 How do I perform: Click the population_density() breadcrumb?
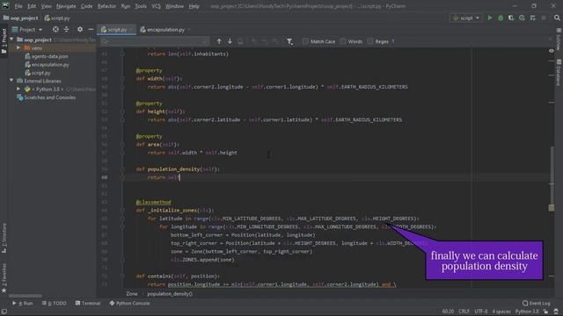170,294
